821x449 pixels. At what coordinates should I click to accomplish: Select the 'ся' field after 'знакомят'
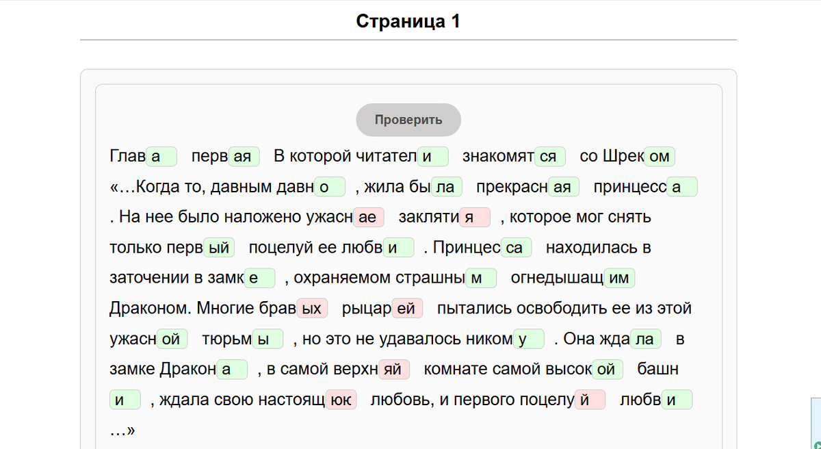pyautogui.click(x=549, y=157)
